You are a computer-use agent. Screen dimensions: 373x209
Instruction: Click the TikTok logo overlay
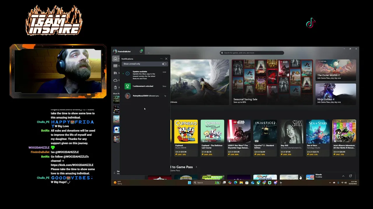tap(311, 23)
